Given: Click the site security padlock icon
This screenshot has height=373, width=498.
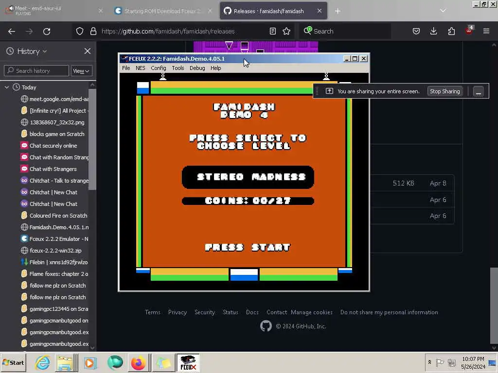Looking at the screenshot, I should (x=93, y=31).
